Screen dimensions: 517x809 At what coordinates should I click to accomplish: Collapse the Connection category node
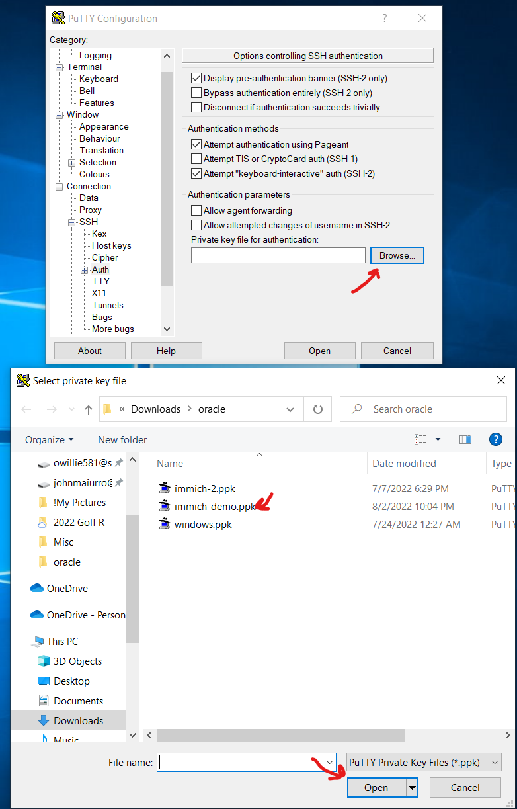pos(60,187)
